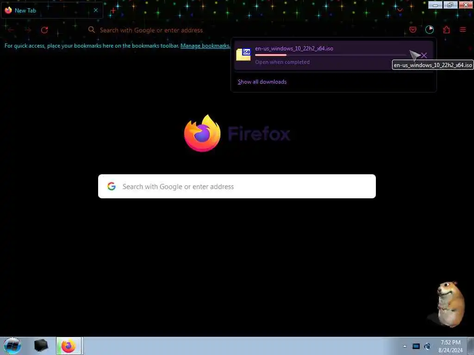The image size is (474, 355).
Task: Click the ISO download progress bar
Action: (331, 55)
